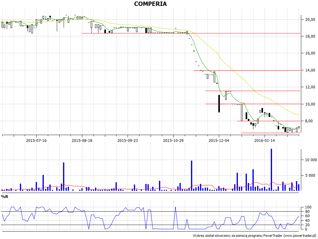Click the 100 label on %R axis

[x=308, y=207]
